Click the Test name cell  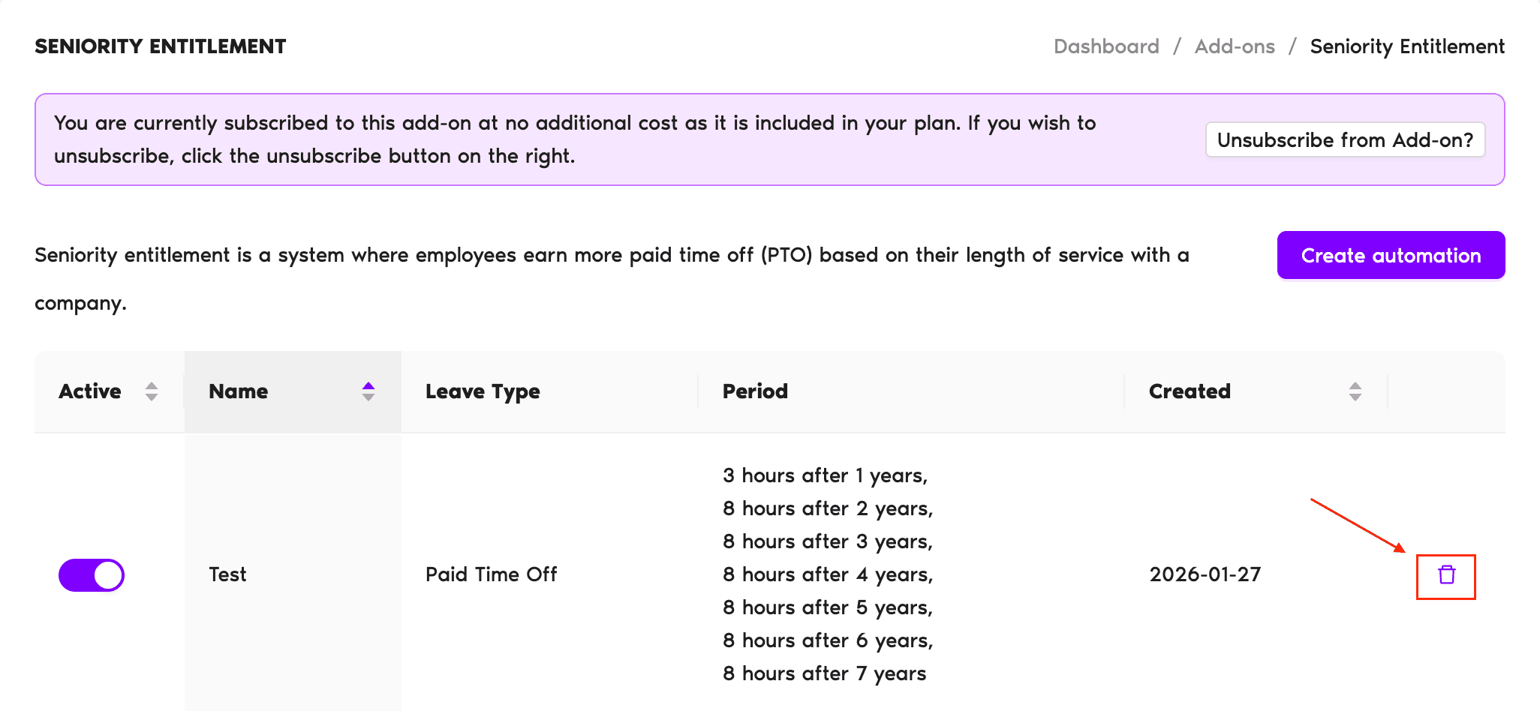227,574
